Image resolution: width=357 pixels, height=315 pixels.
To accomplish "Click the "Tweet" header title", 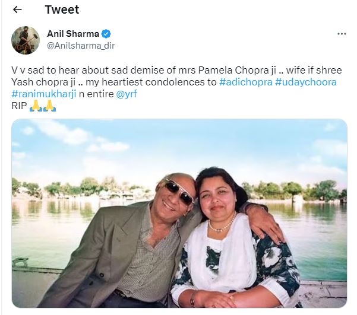I will [x=62, y=9].
